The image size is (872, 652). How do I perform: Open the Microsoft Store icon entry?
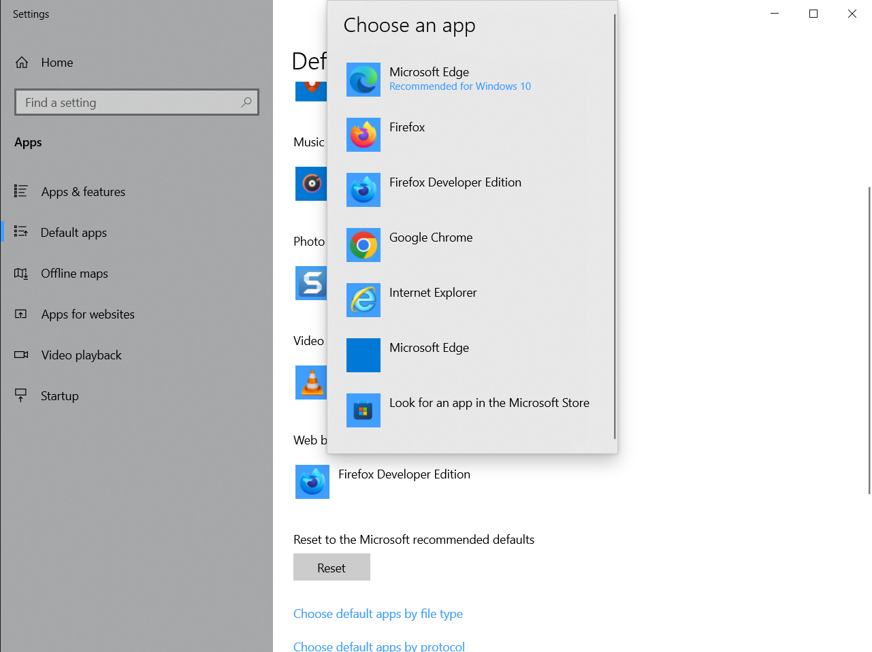coord(363,410)
